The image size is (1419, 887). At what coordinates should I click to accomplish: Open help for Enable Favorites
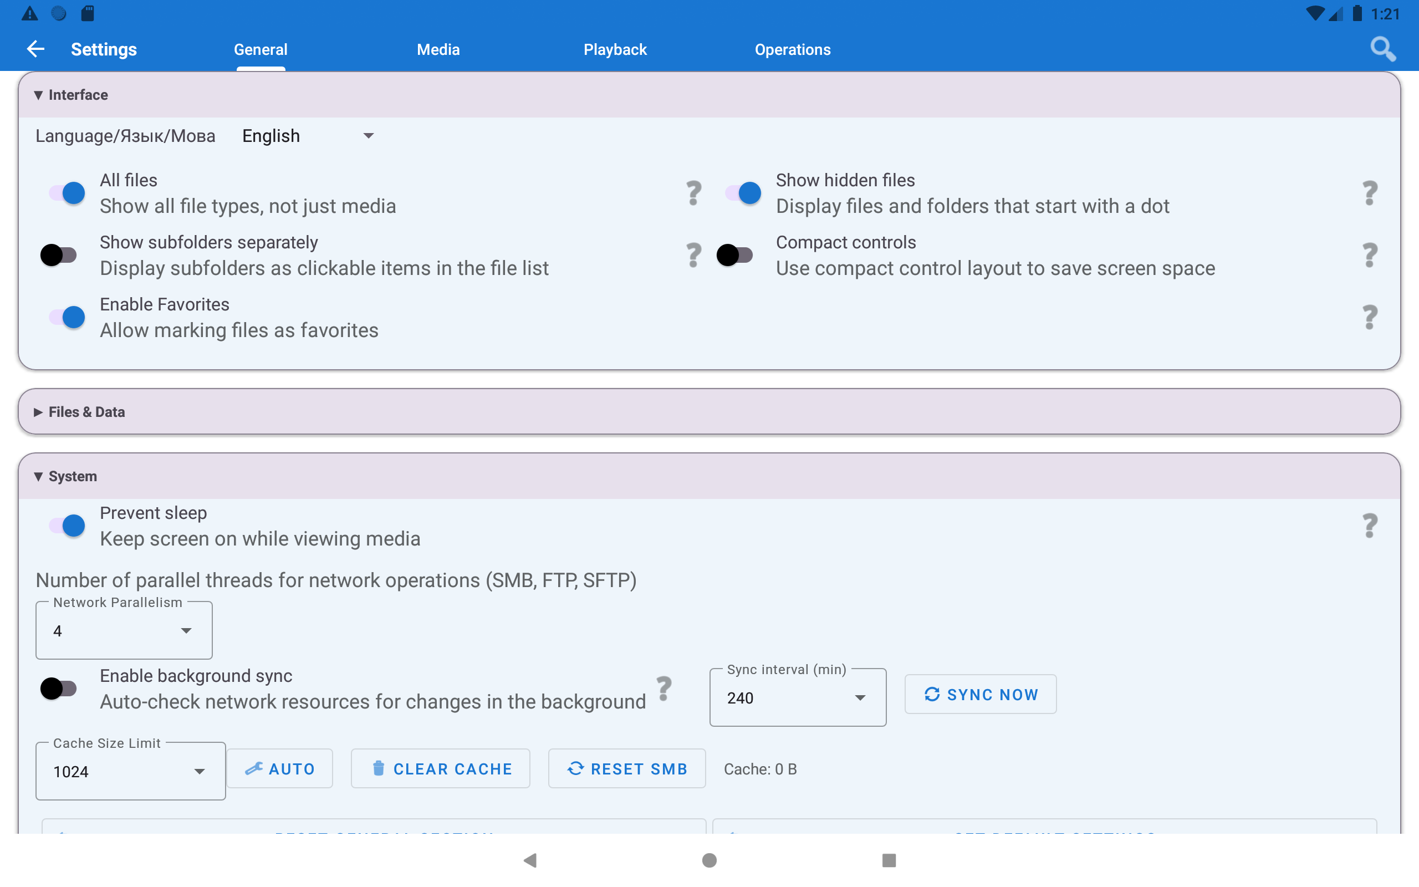click(x=1370, y=317)
